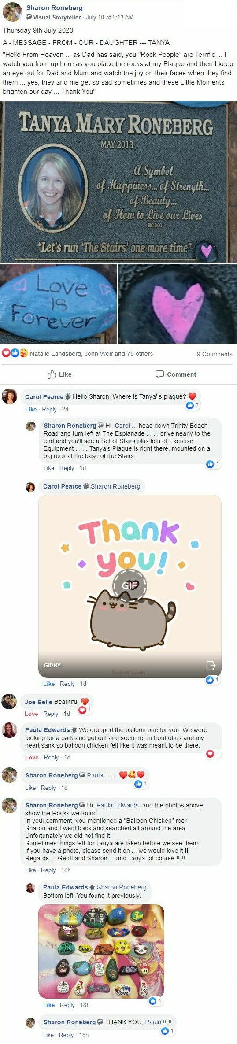The width and height of the screenshot is (237, 1044).
Task: Open Paula Edwards' avatar on the balloon comment
Action: click(x=10, y=730)
